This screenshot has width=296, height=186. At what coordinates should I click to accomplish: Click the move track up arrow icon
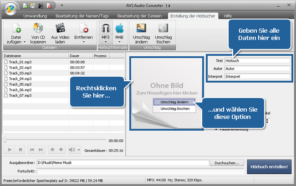pos(53,149)
